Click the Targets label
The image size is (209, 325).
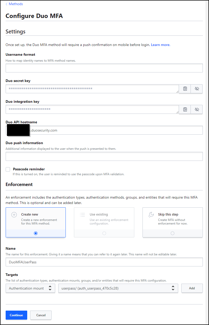[12, 275]
